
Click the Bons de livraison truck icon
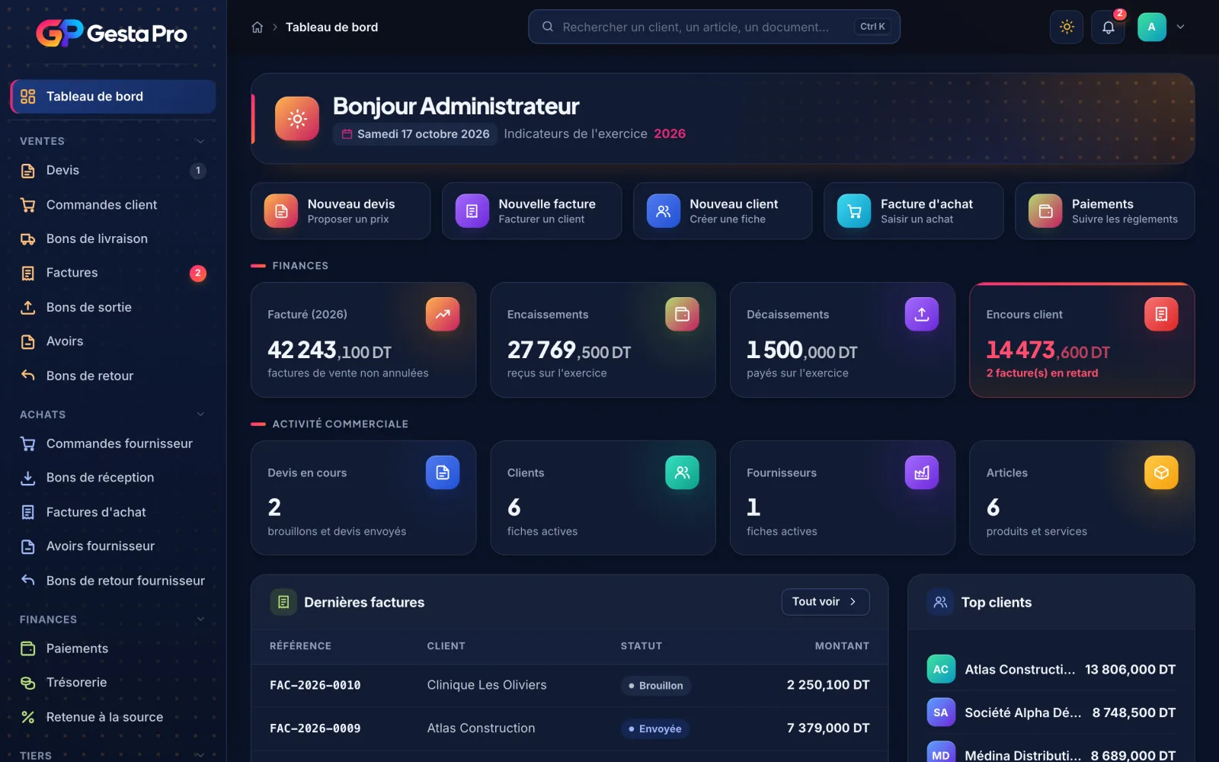tap(28, 239)
